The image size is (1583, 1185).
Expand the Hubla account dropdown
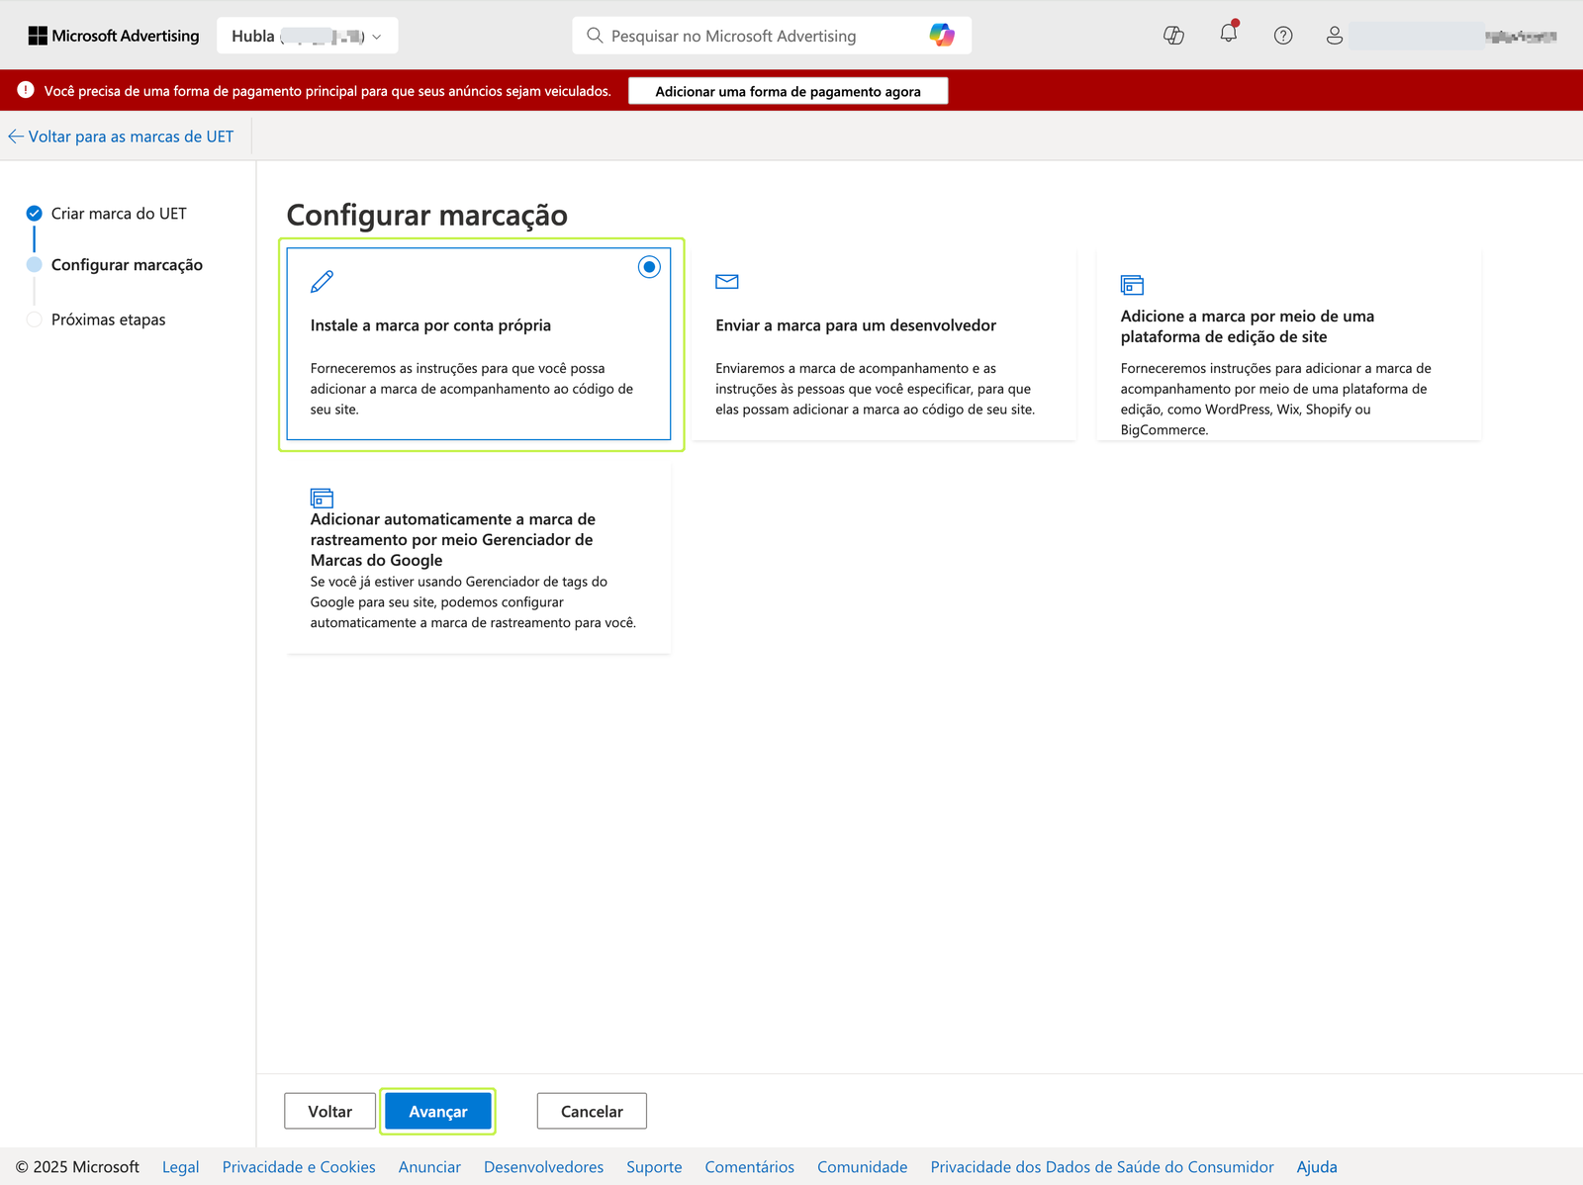click(308, 36)
